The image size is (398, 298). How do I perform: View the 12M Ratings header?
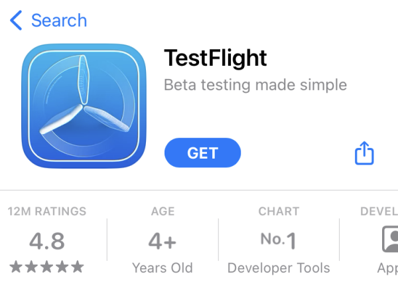47,211
